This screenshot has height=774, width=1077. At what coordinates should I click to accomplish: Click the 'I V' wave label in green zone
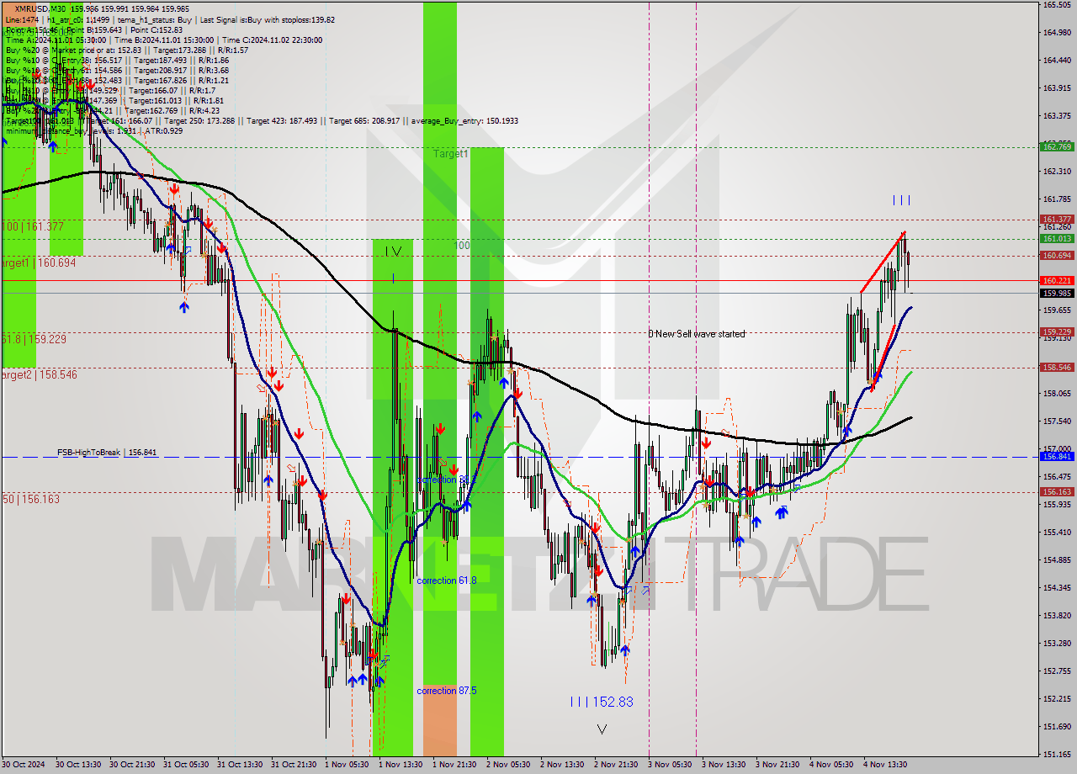click(x=393, y=251)
